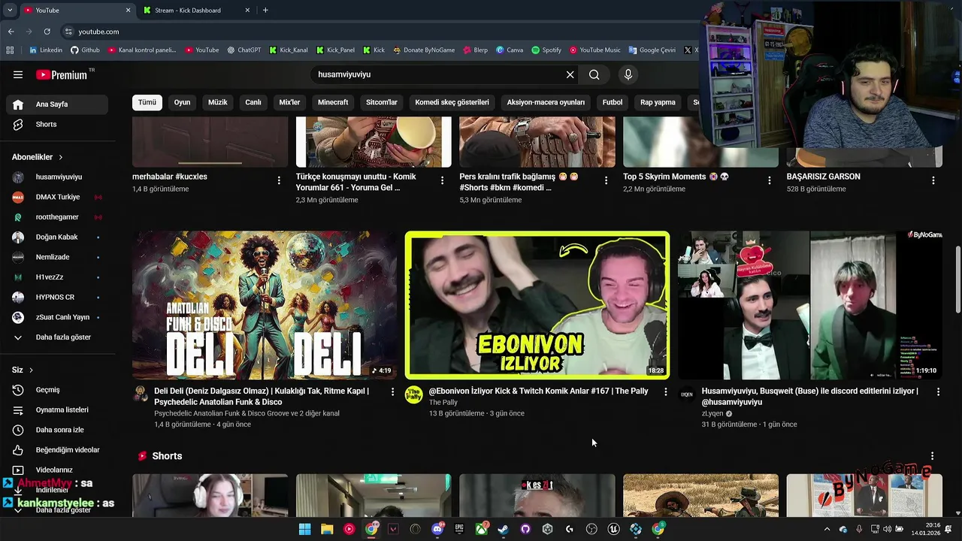Open the Windows Start menu
962x541 pixels.
(x=304, y=529)
